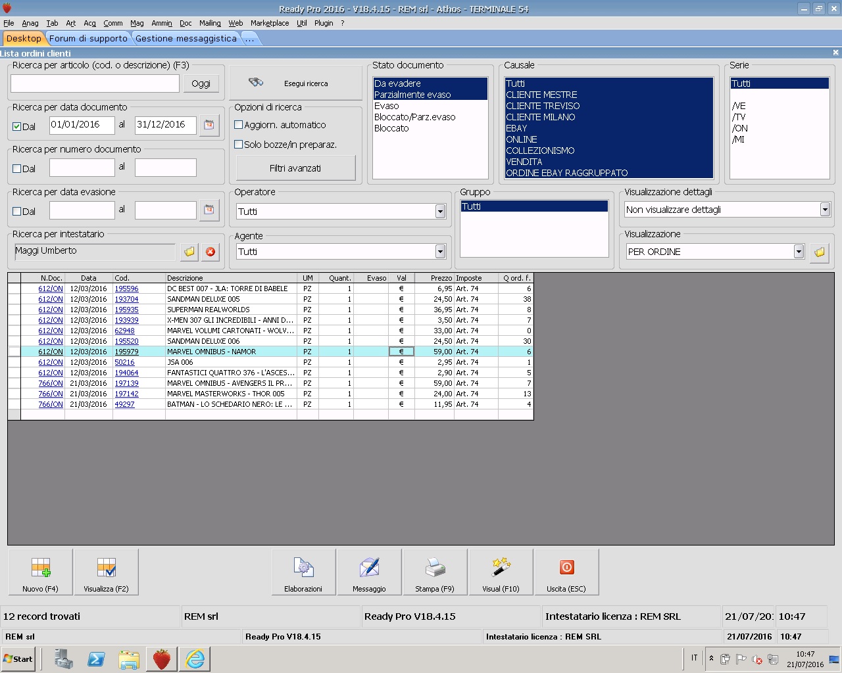Viewport: 842px width, 673px height.
Task: Expand the Visualizzazione dettagli combo box
Action: tap(825, 210)
